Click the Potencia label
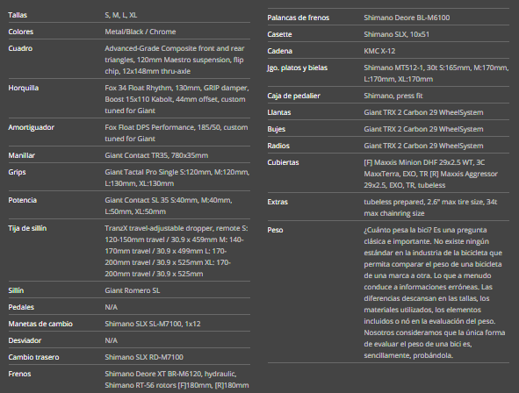Screen dimensions: 519x393 pos(23,200)
